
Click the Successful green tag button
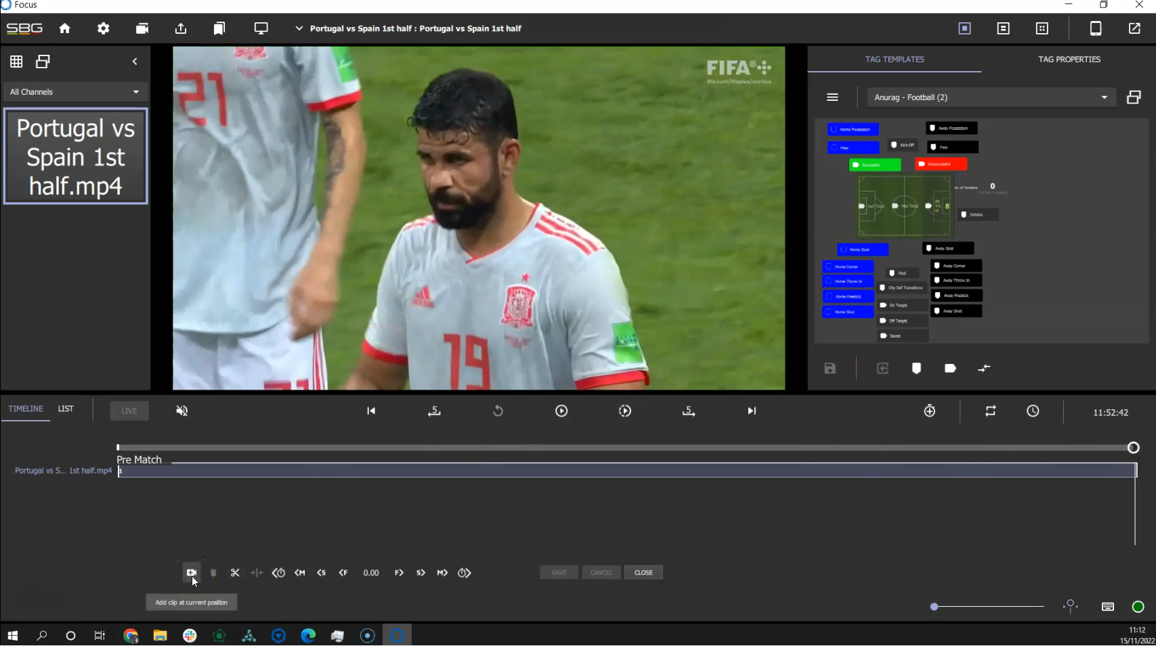(875, 164)
